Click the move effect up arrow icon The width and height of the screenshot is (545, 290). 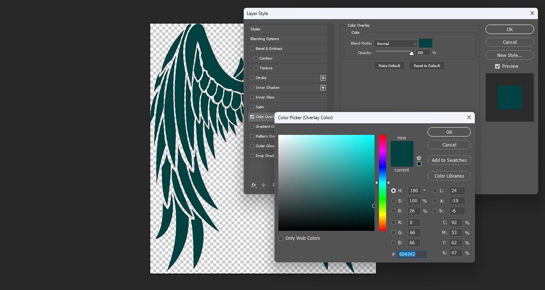pos(263,185)
